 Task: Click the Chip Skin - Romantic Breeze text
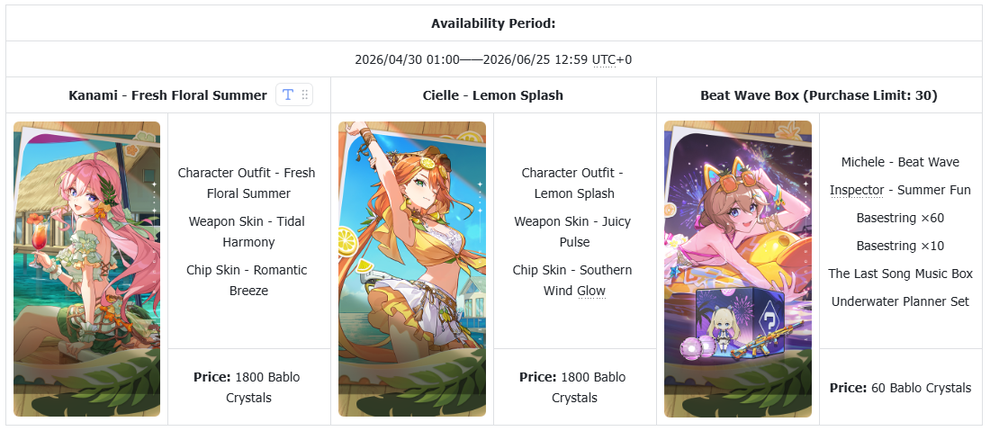(x=248, y=280)
